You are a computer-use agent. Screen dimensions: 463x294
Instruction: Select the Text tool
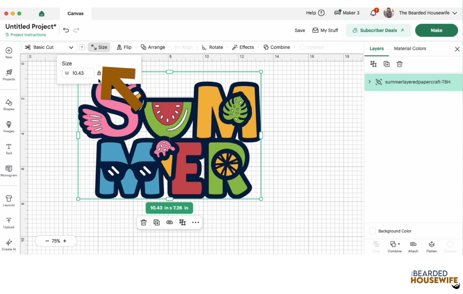(x=9, y=149)
